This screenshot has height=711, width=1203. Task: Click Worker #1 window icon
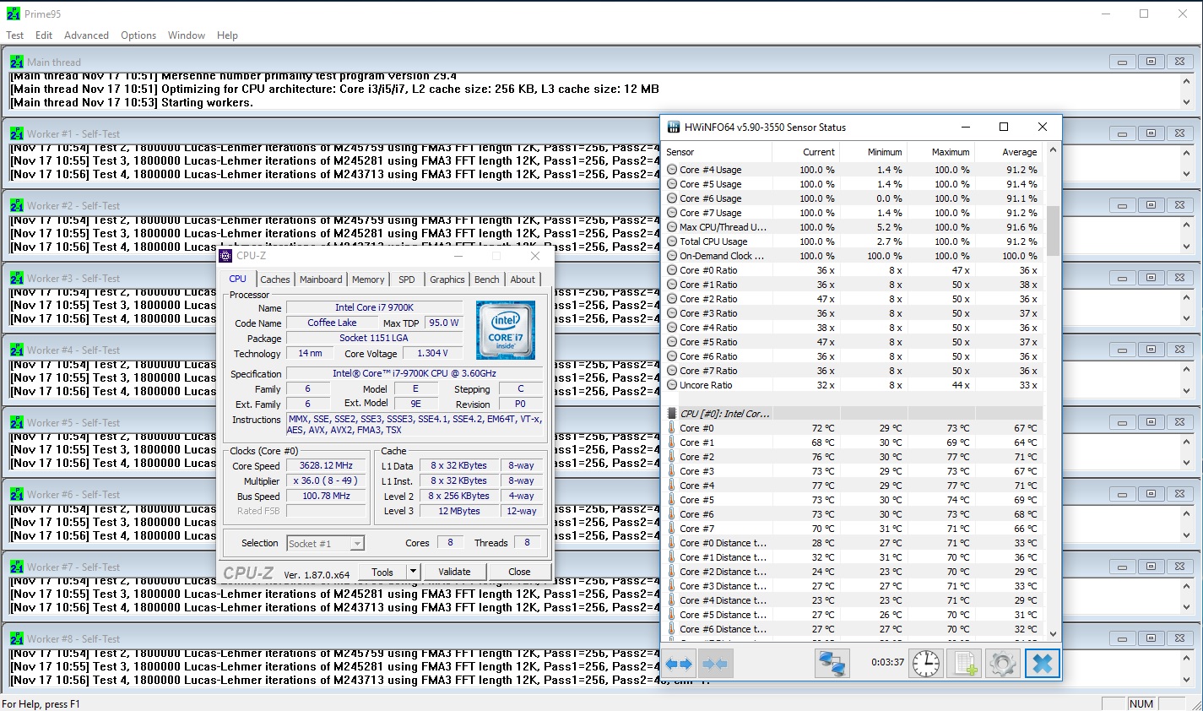[17, 133]
